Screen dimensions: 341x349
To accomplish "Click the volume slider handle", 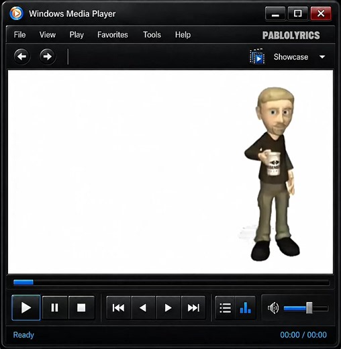I will [309, 308].
